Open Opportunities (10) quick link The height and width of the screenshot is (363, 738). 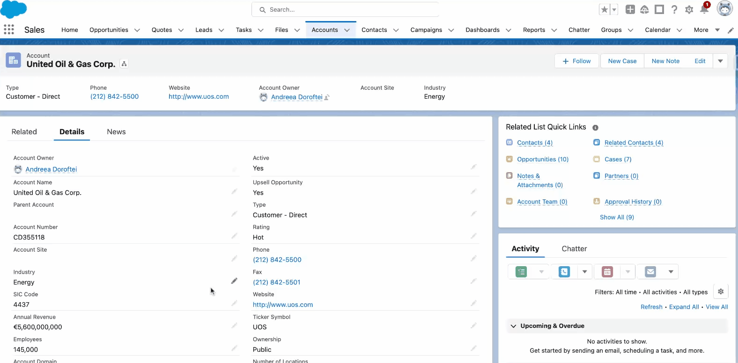tap(543, 160)
